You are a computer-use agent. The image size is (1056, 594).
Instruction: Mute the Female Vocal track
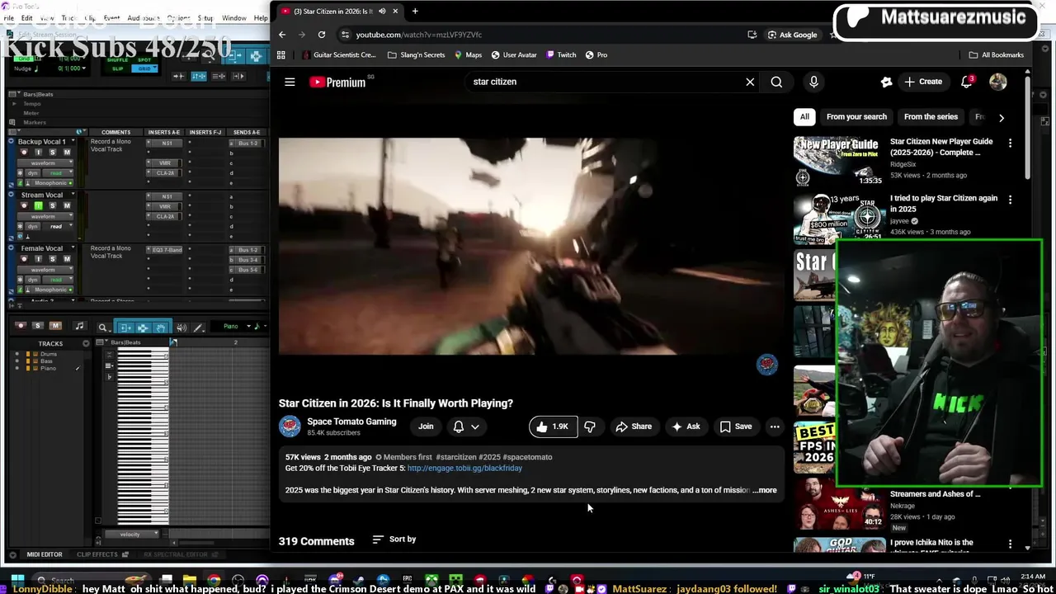point(67,259)
